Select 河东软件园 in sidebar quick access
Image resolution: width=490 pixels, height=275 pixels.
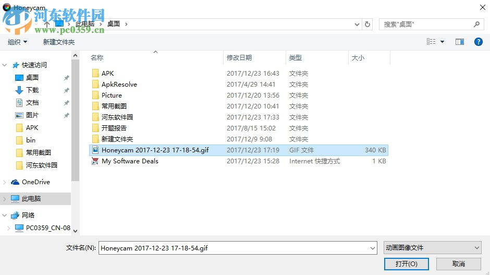coord(41,165)
